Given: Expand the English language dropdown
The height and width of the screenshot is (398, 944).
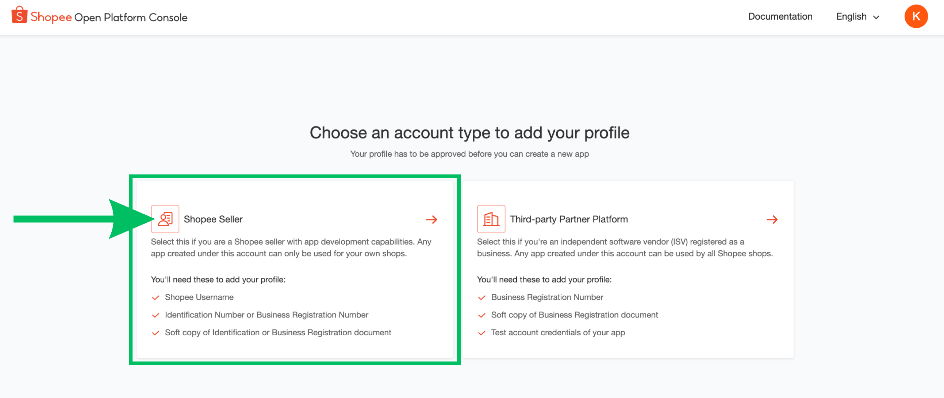Looking at the screenshot, I should 857,17.
